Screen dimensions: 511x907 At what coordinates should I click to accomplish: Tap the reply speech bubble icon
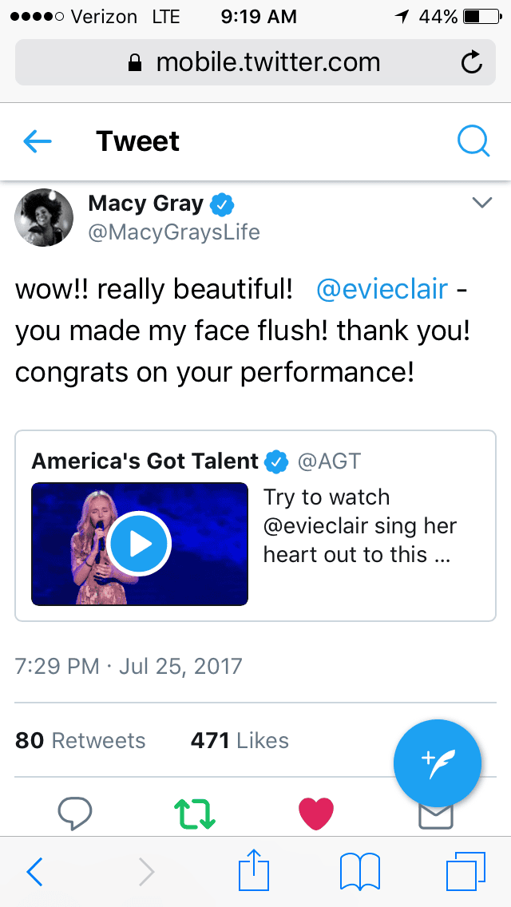tap(75, 812)
